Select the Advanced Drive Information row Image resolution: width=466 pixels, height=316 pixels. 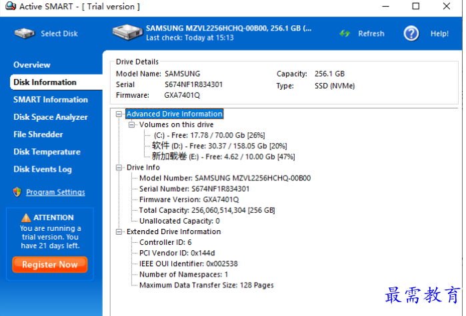click(x=175, y=114)
